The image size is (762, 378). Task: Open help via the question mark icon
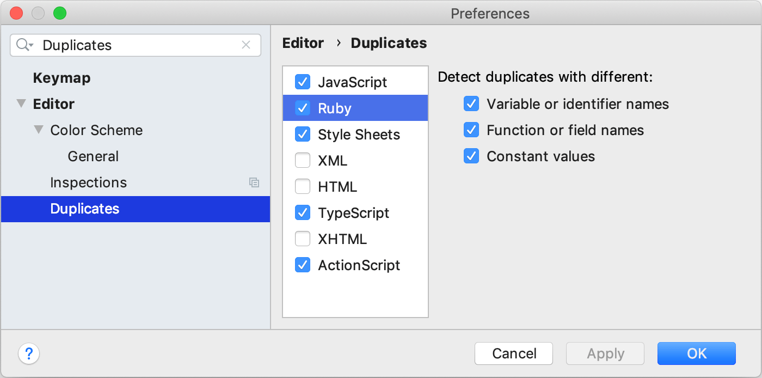click(x=29, y=353)
